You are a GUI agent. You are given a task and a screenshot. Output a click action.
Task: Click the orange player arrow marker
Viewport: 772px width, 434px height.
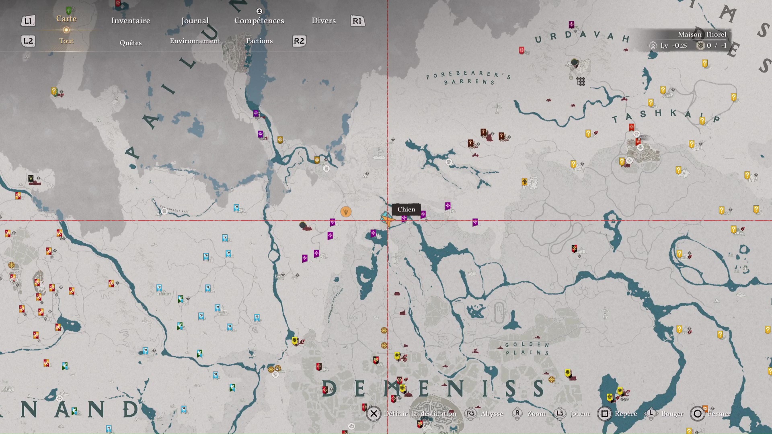click(388, 220)
